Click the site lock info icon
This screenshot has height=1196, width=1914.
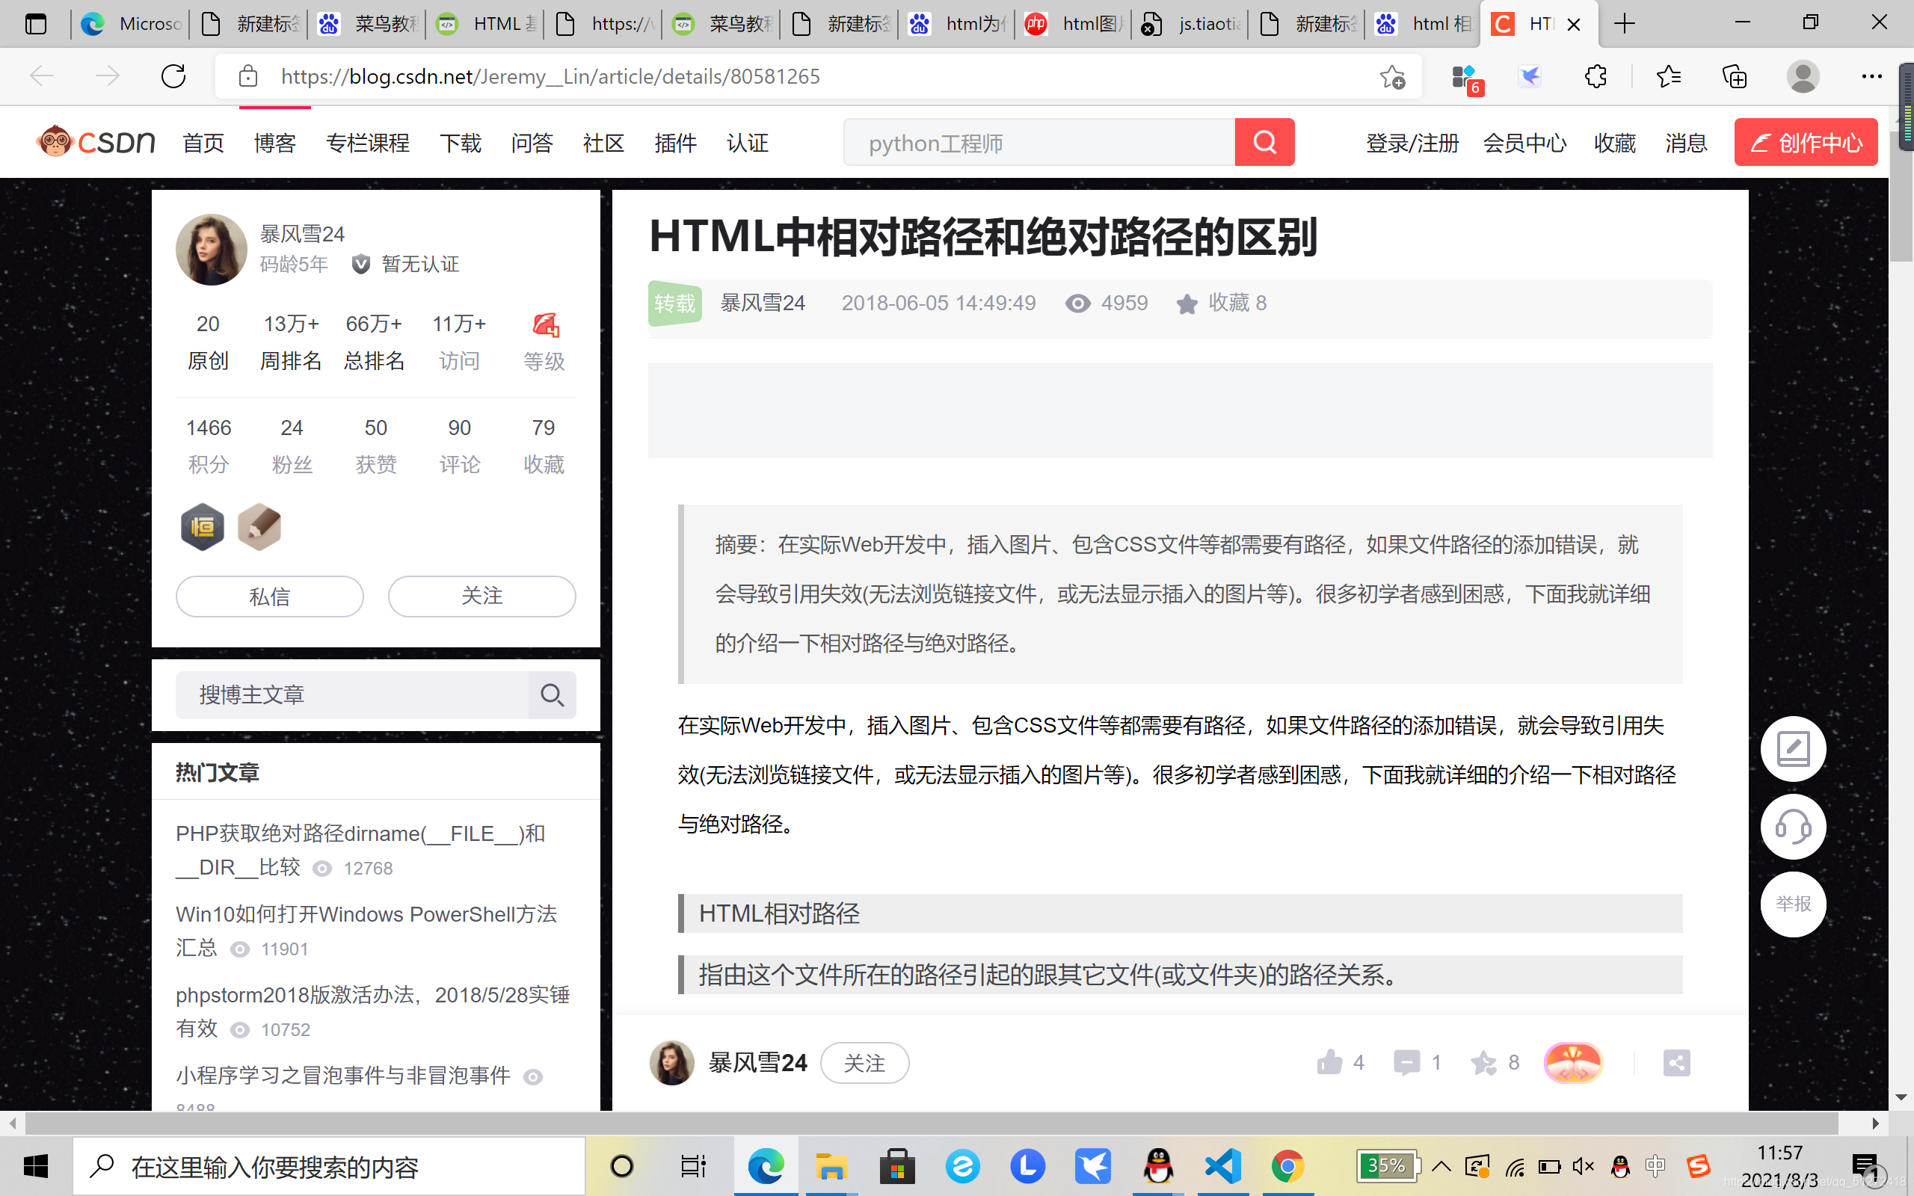coord(247,77)
